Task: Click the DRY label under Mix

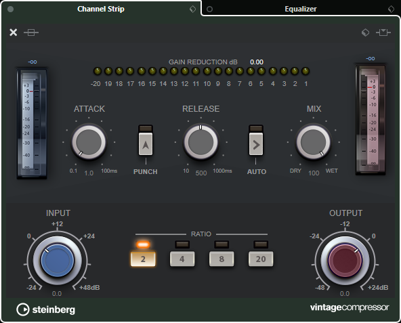Action: pyautogui.click(x=295, y=171)
